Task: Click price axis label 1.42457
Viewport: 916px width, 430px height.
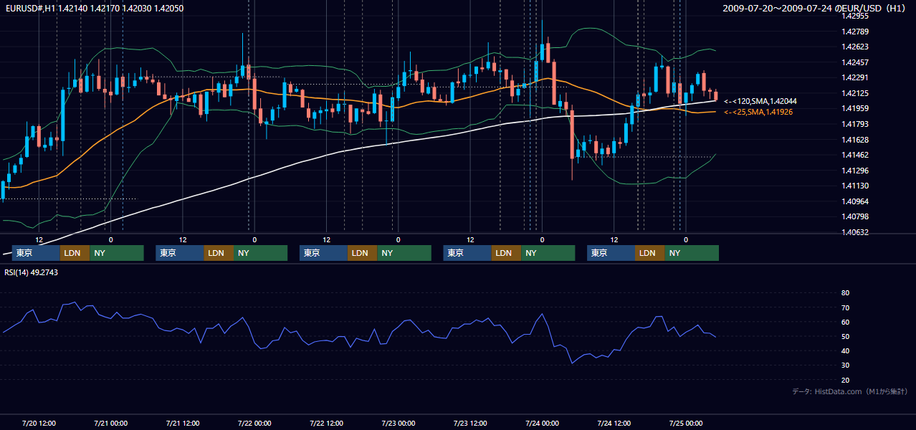Action: pyautogui.click(x=854, y=62)
